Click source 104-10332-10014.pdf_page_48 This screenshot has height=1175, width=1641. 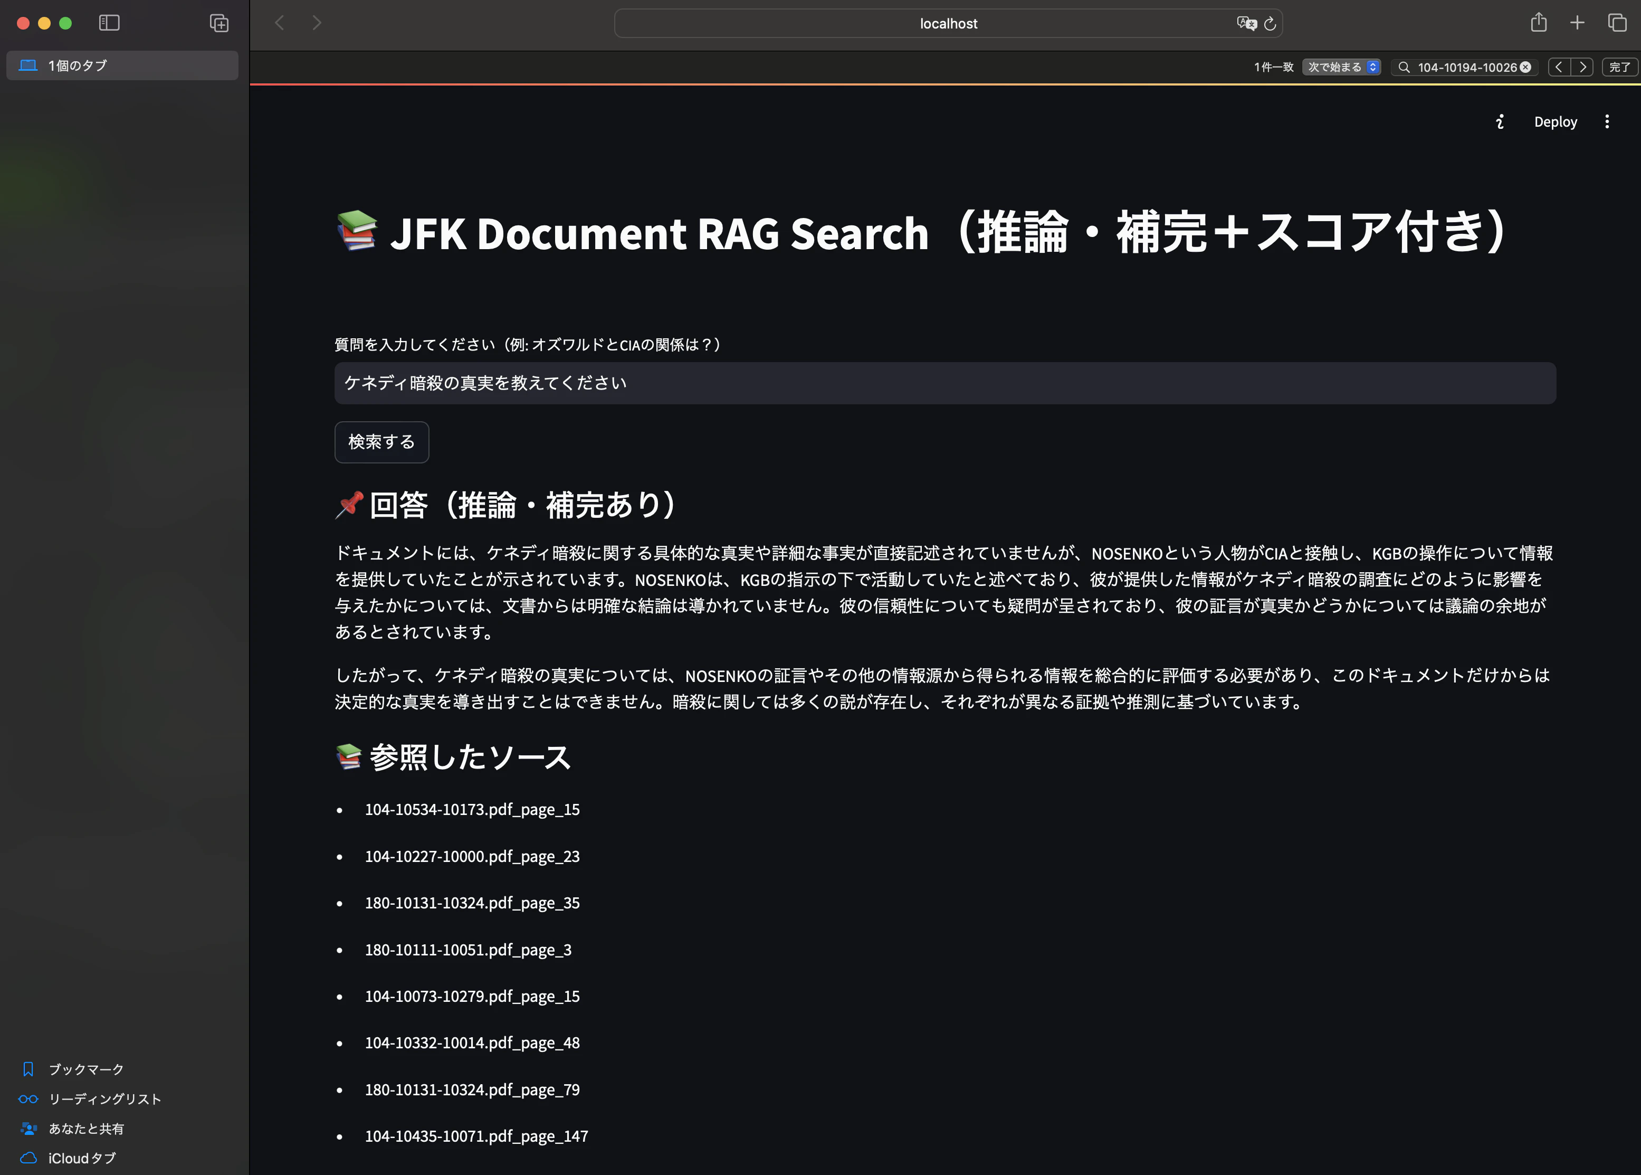pyautogui.click(x=472, y=1044)
